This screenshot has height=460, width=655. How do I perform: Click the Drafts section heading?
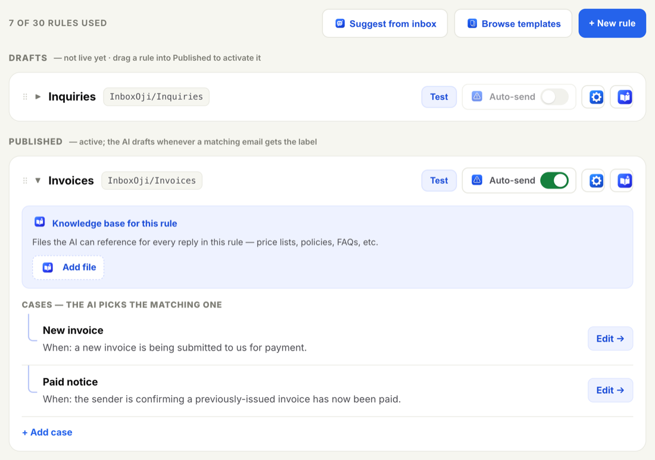(28, 58)
